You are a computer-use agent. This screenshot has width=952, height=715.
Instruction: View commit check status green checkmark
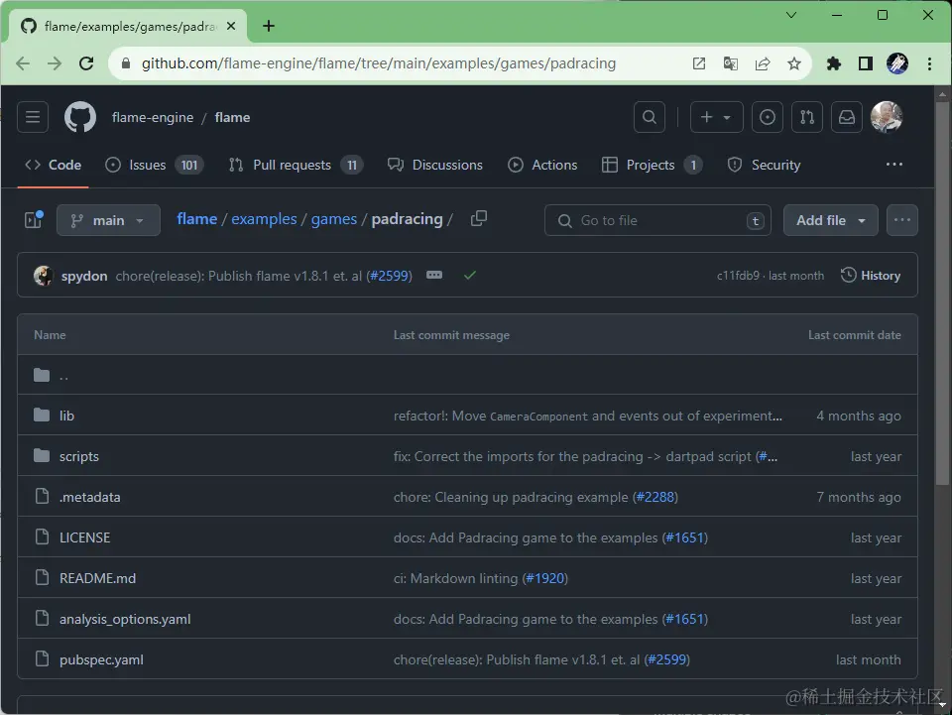(x=469, y=276)
